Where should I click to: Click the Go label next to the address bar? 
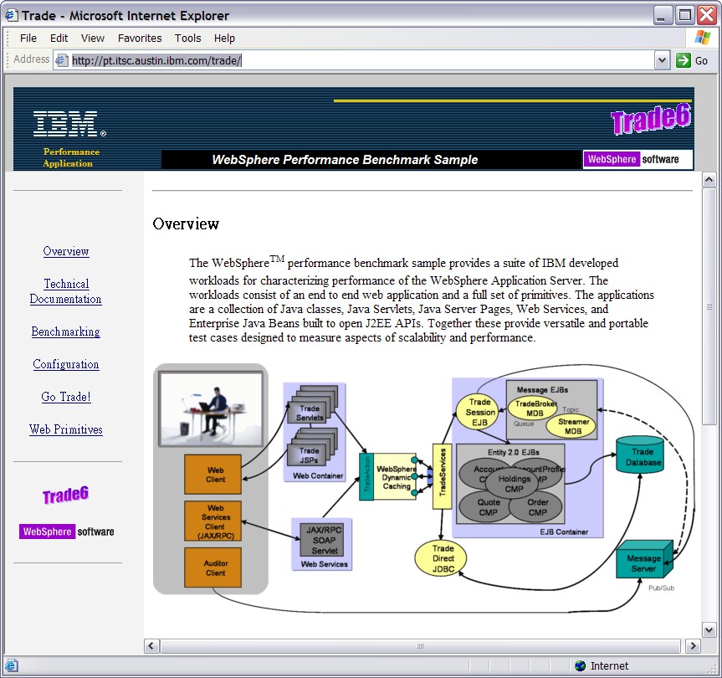click(x=701, y=61)
